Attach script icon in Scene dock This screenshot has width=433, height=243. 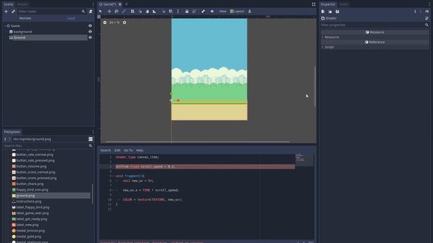pyautogui.click(x=91, y=11)
